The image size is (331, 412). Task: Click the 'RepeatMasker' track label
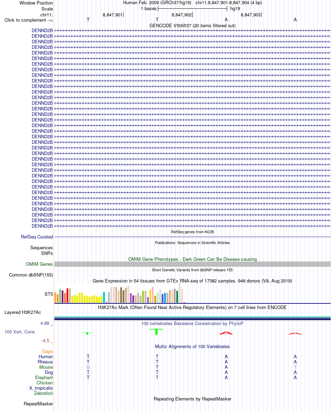point(38,404)
